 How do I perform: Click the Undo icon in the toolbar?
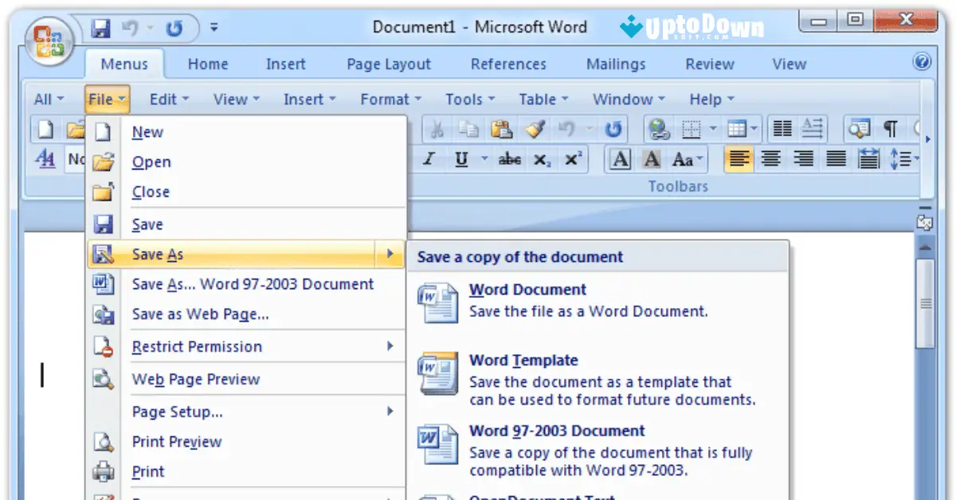point(566,127)
